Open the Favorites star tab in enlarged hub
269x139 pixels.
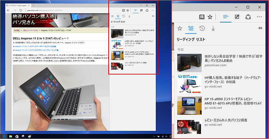point(180,28)
